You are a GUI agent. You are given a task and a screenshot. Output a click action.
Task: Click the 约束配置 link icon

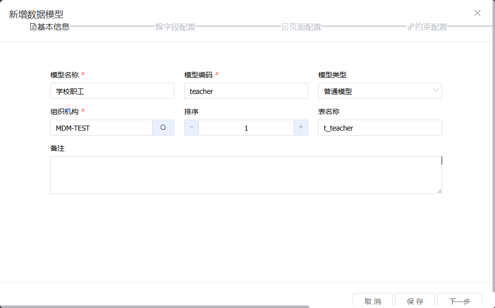pyautogui.click(x=410, y=27)
